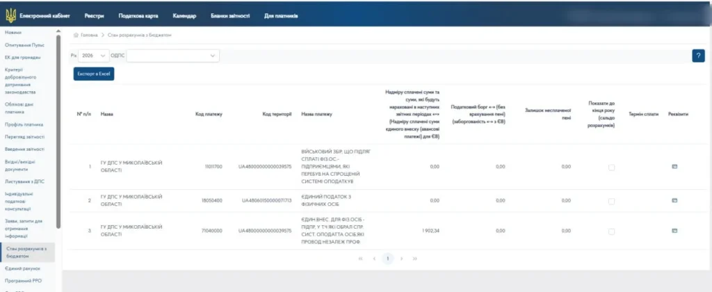Screen dimensions: 712x292
Task: Open Введення звітності in the sidebar
Action: (24, 149)
